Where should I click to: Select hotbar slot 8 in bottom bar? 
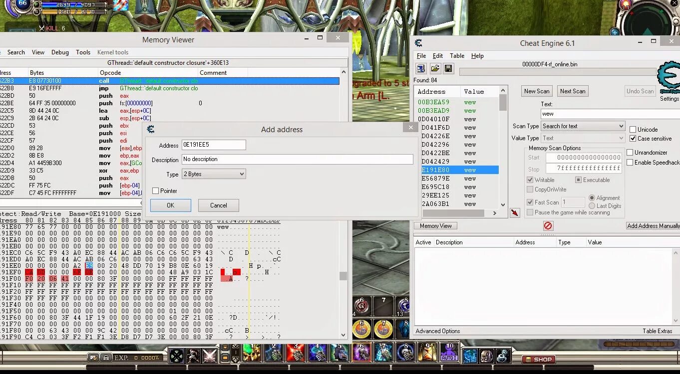(x=406, y=353)
